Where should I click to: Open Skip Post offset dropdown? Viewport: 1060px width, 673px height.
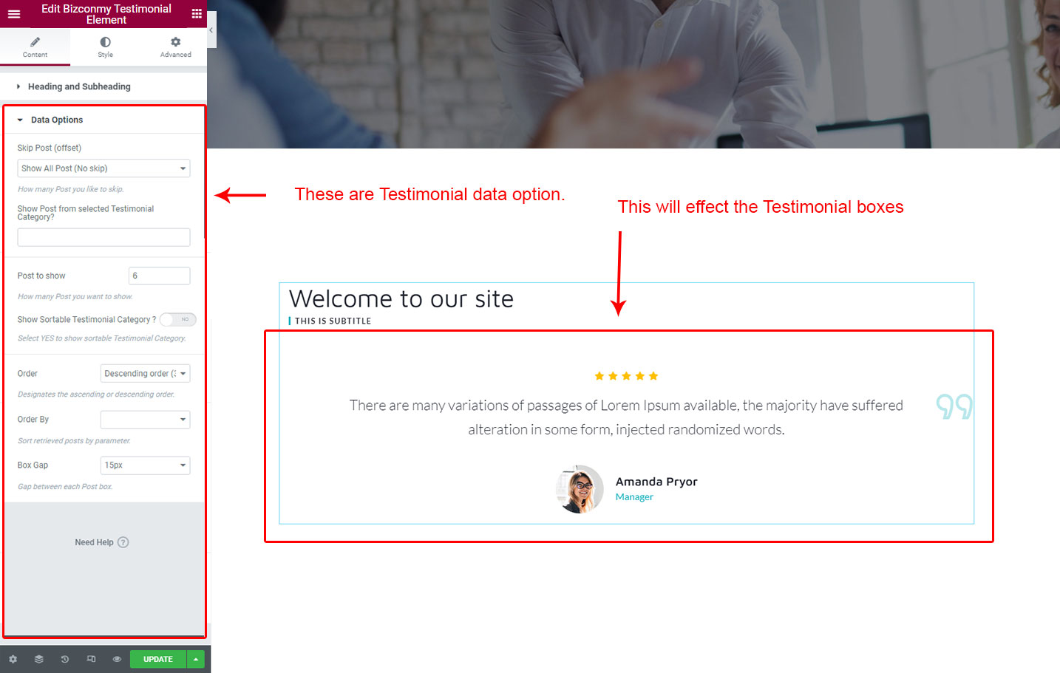pyautogui.click(x=103, y=168)
